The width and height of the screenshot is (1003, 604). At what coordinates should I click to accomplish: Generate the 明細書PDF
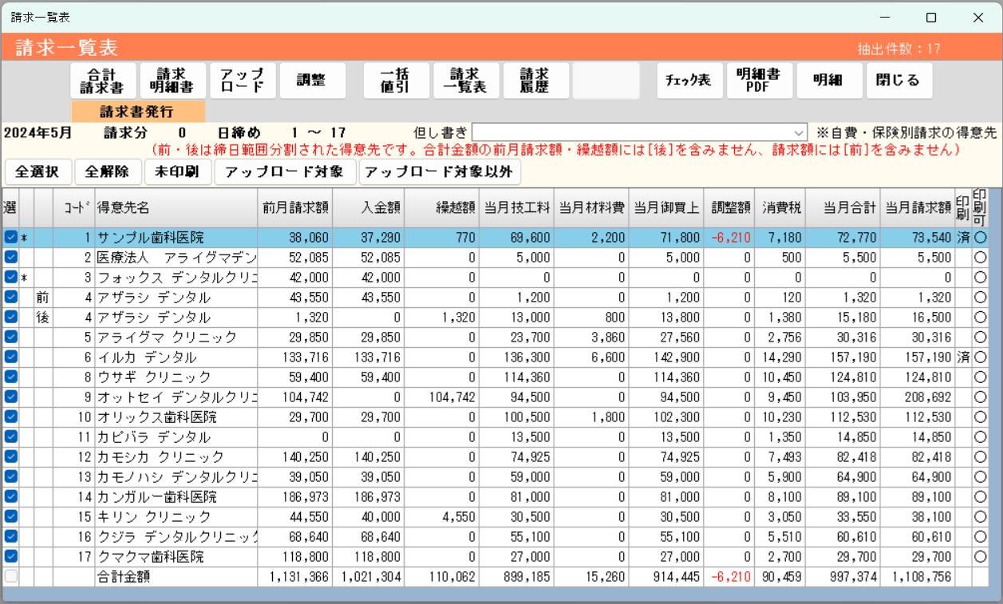click(759, 80)
